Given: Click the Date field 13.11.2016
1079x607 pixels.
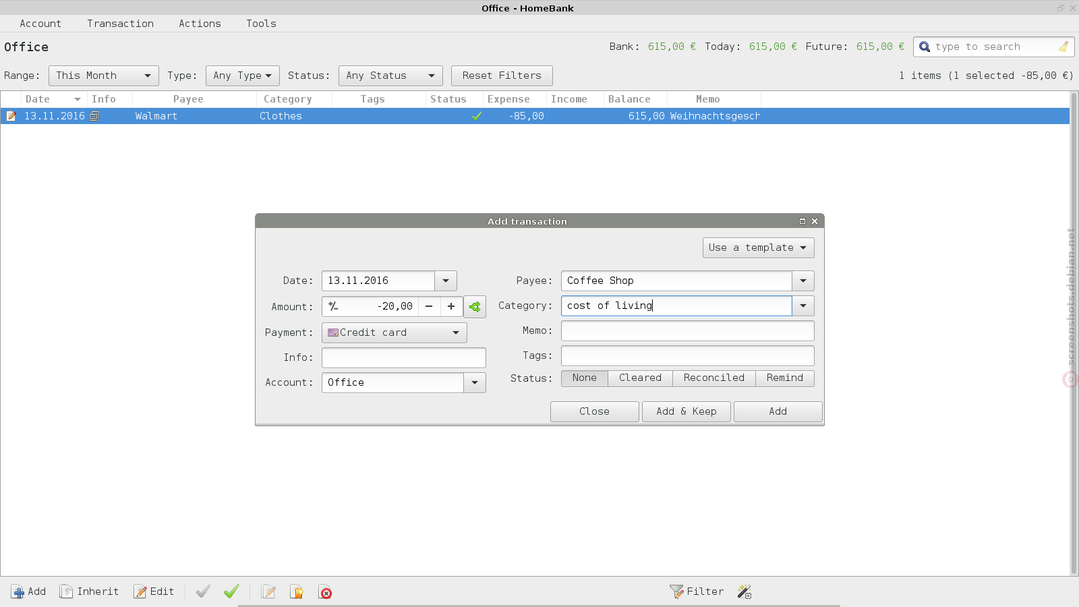Looking at the screenshot, I should click(x=378, y=281).
